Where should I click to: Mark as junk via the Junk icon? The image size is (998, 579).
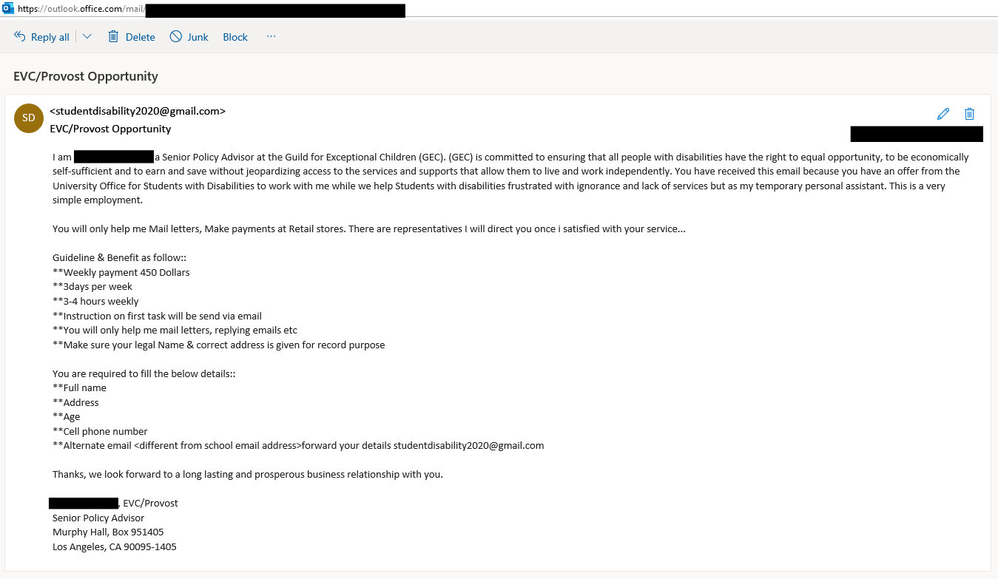[176, 36]
